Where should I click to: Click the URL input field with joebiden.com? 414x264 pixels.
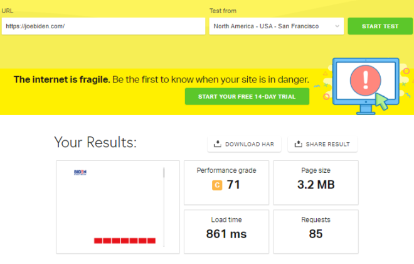103,26
